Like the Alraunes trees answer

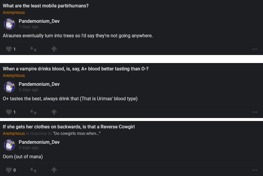click(9, 49)
